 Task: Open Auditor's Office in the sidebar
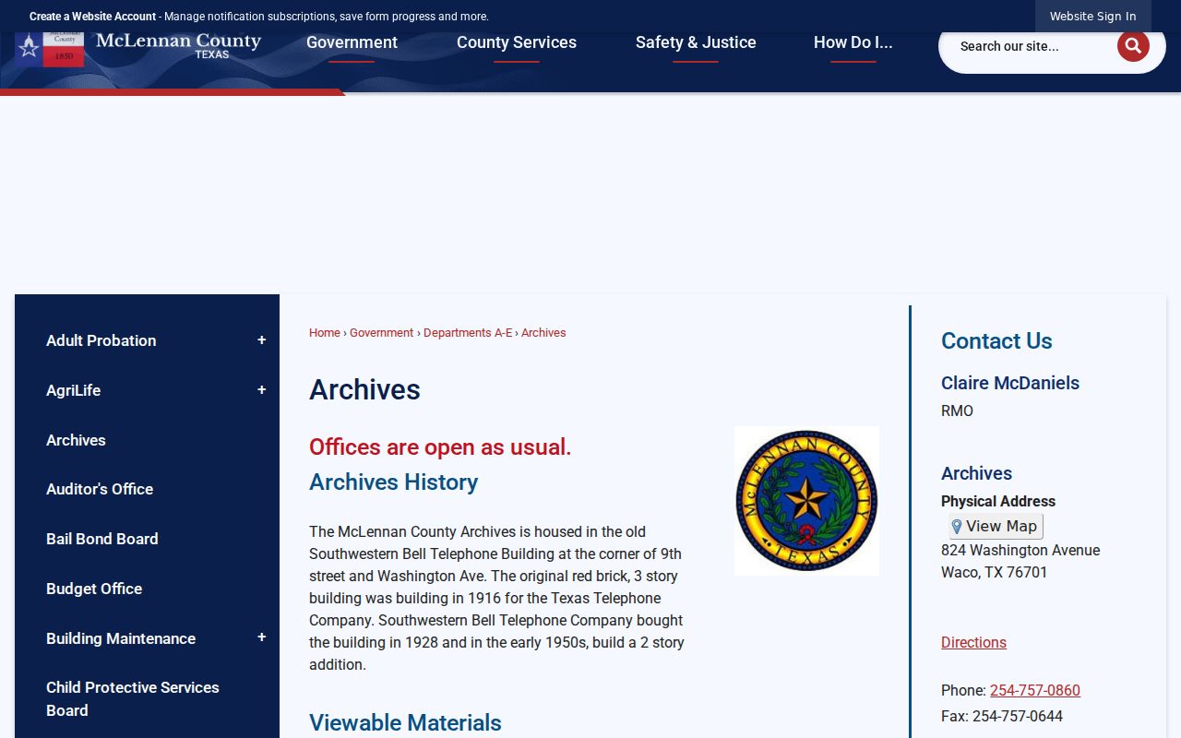(100, 489)
